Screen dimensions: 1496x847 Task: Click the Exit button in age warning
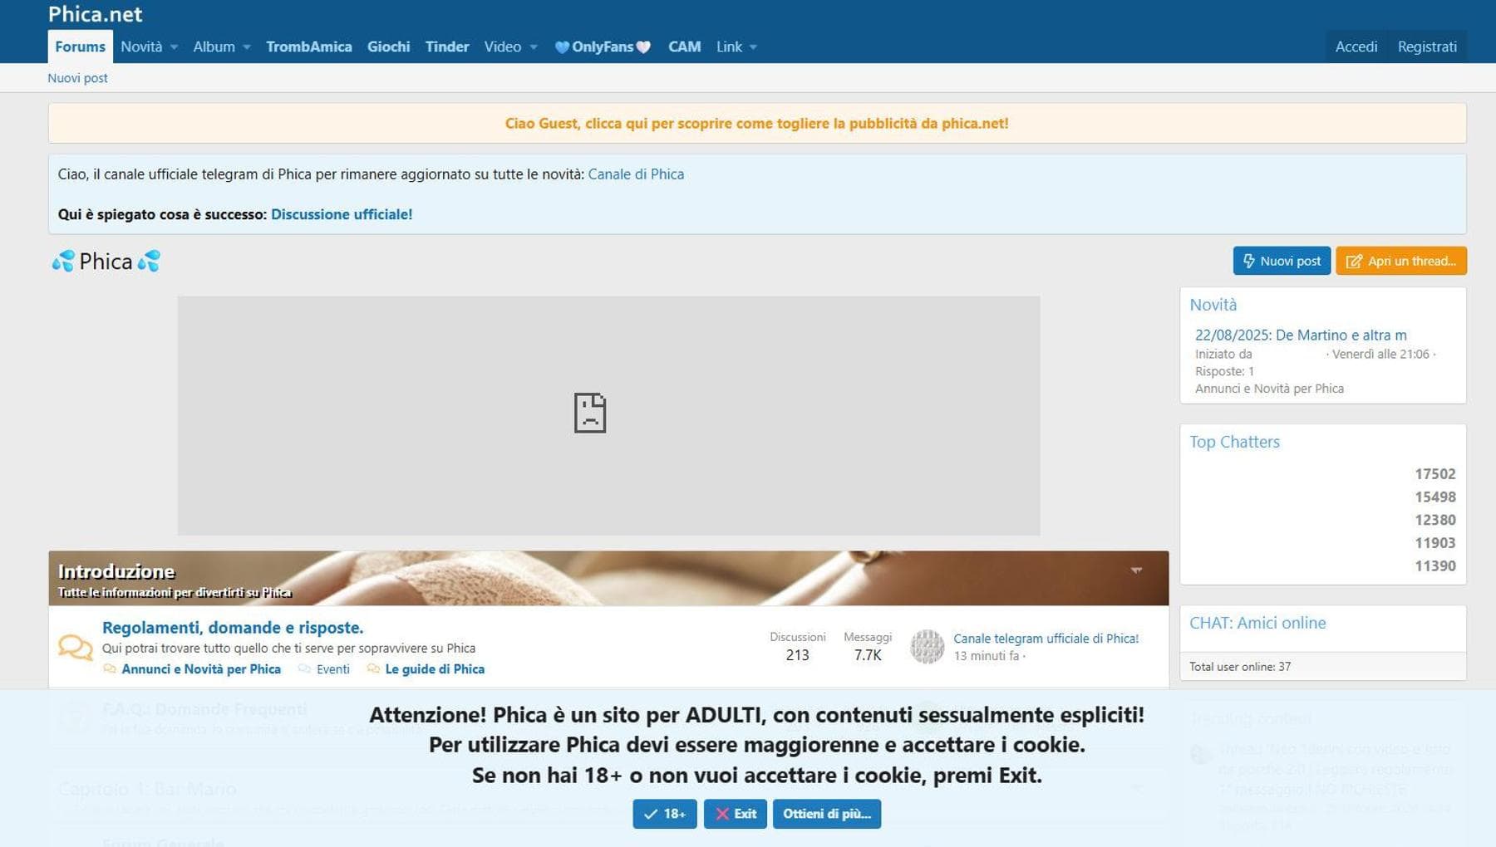(736, 814)
